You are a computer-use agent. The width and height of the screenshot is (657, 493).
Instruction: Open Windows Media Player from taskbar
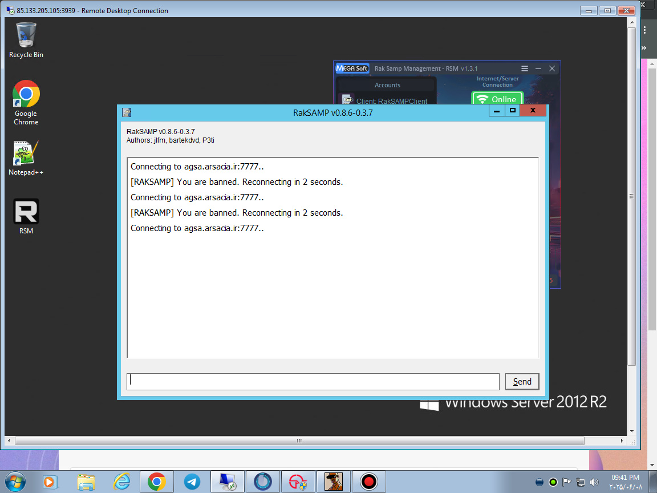coord(50,482)
